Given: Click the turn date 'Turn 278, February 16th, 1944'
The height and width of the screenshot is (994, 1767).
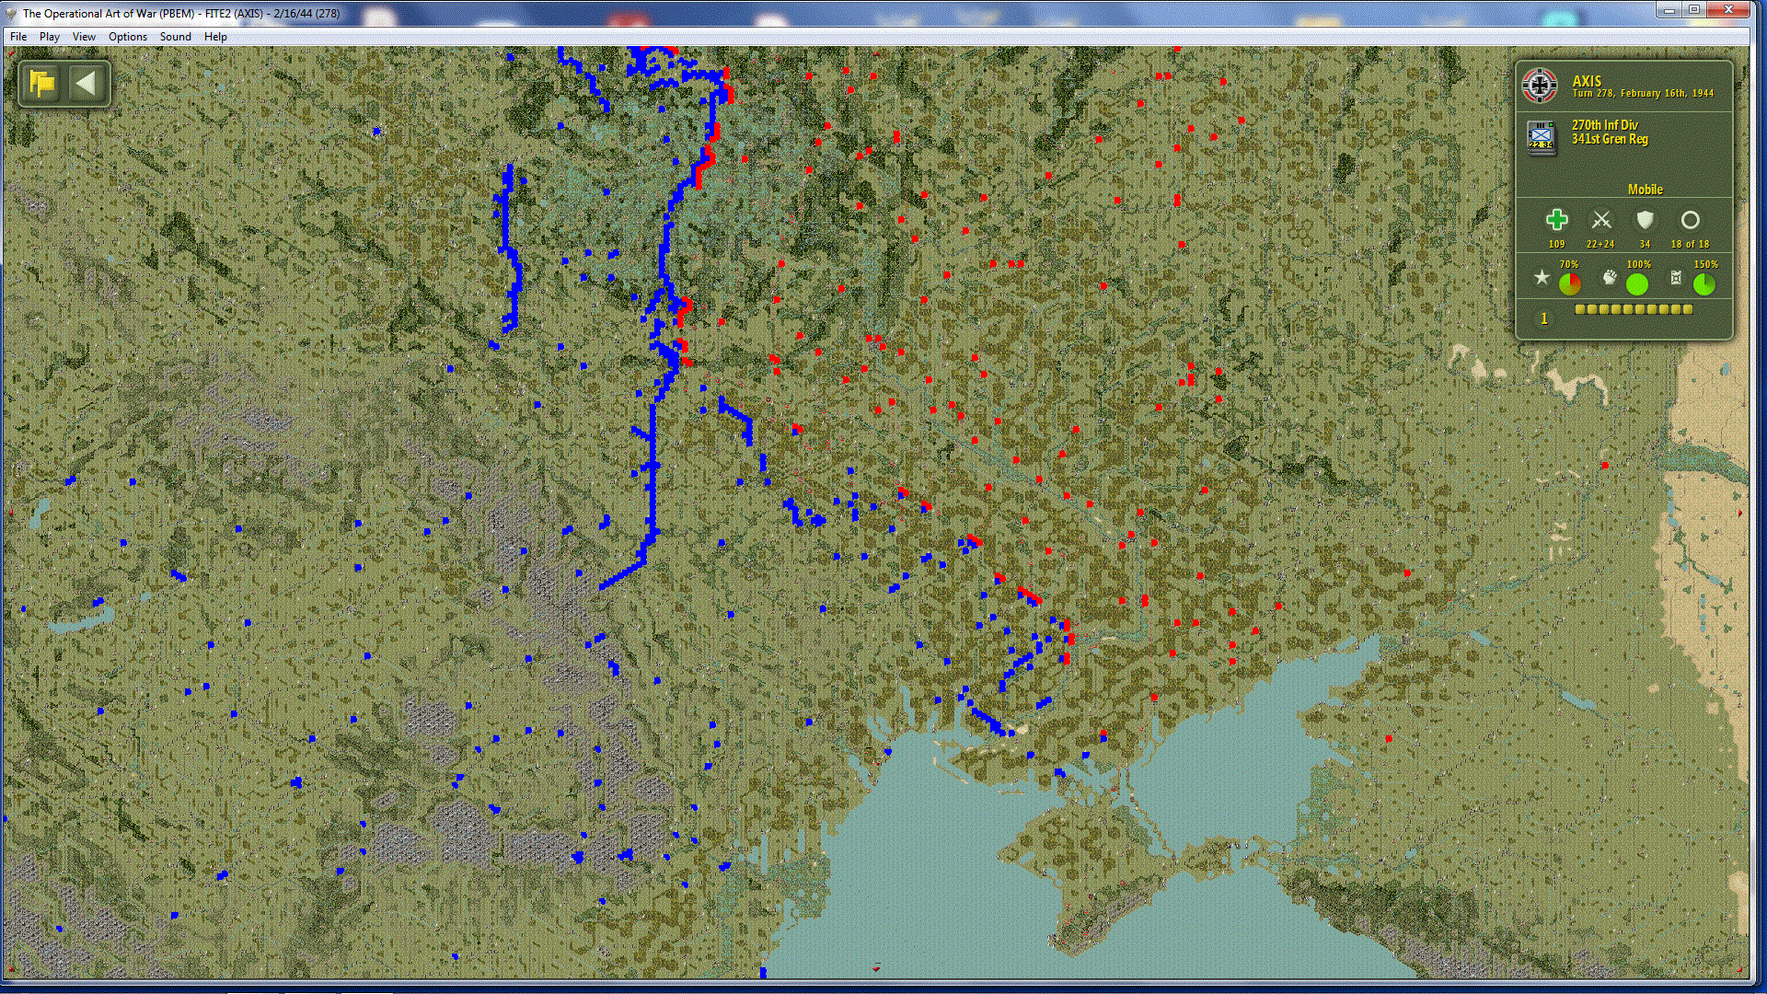Looking at the screenshot, I should tap(1643, 94).
